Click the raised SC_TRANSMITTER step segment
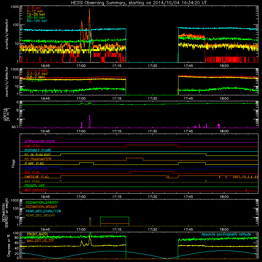Screen dimensions: 262x262 coord(135,158)
